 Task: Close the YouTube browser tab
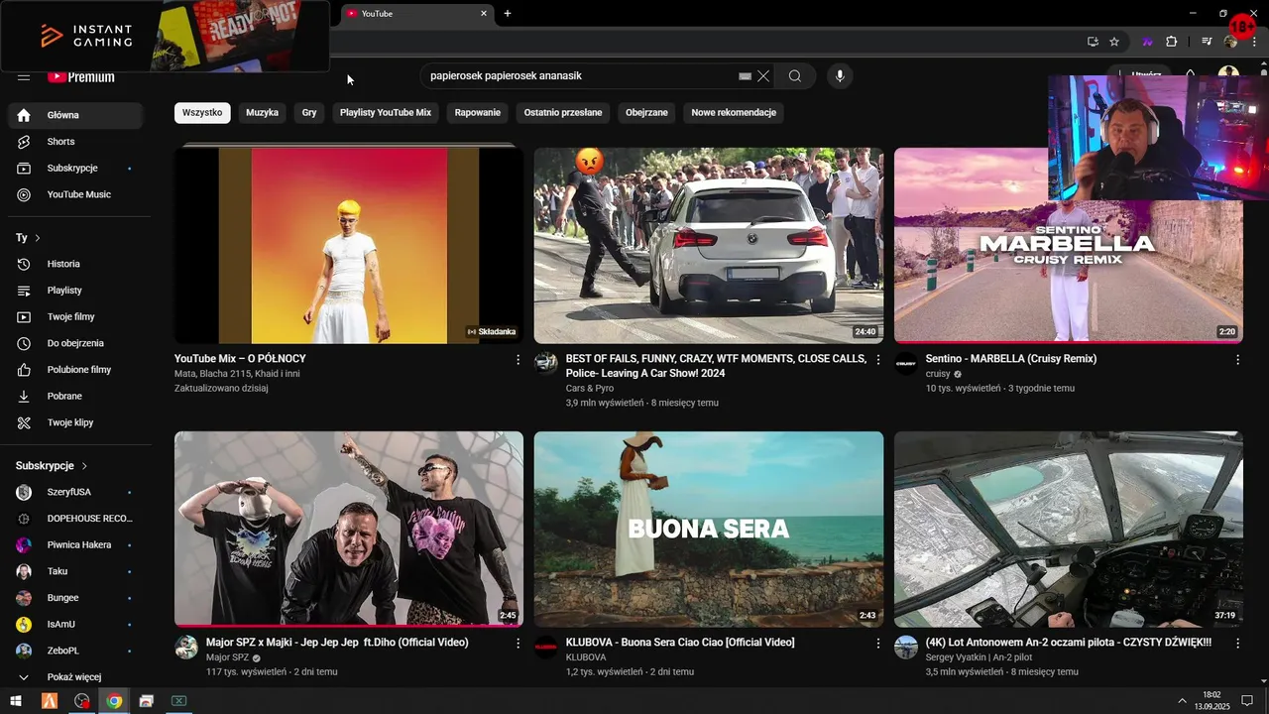tap(484, 14)
